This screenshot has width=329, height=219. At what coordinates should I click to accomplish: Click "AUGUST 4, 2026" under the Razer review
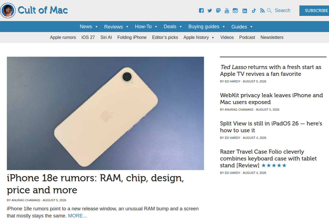(254, 173)
